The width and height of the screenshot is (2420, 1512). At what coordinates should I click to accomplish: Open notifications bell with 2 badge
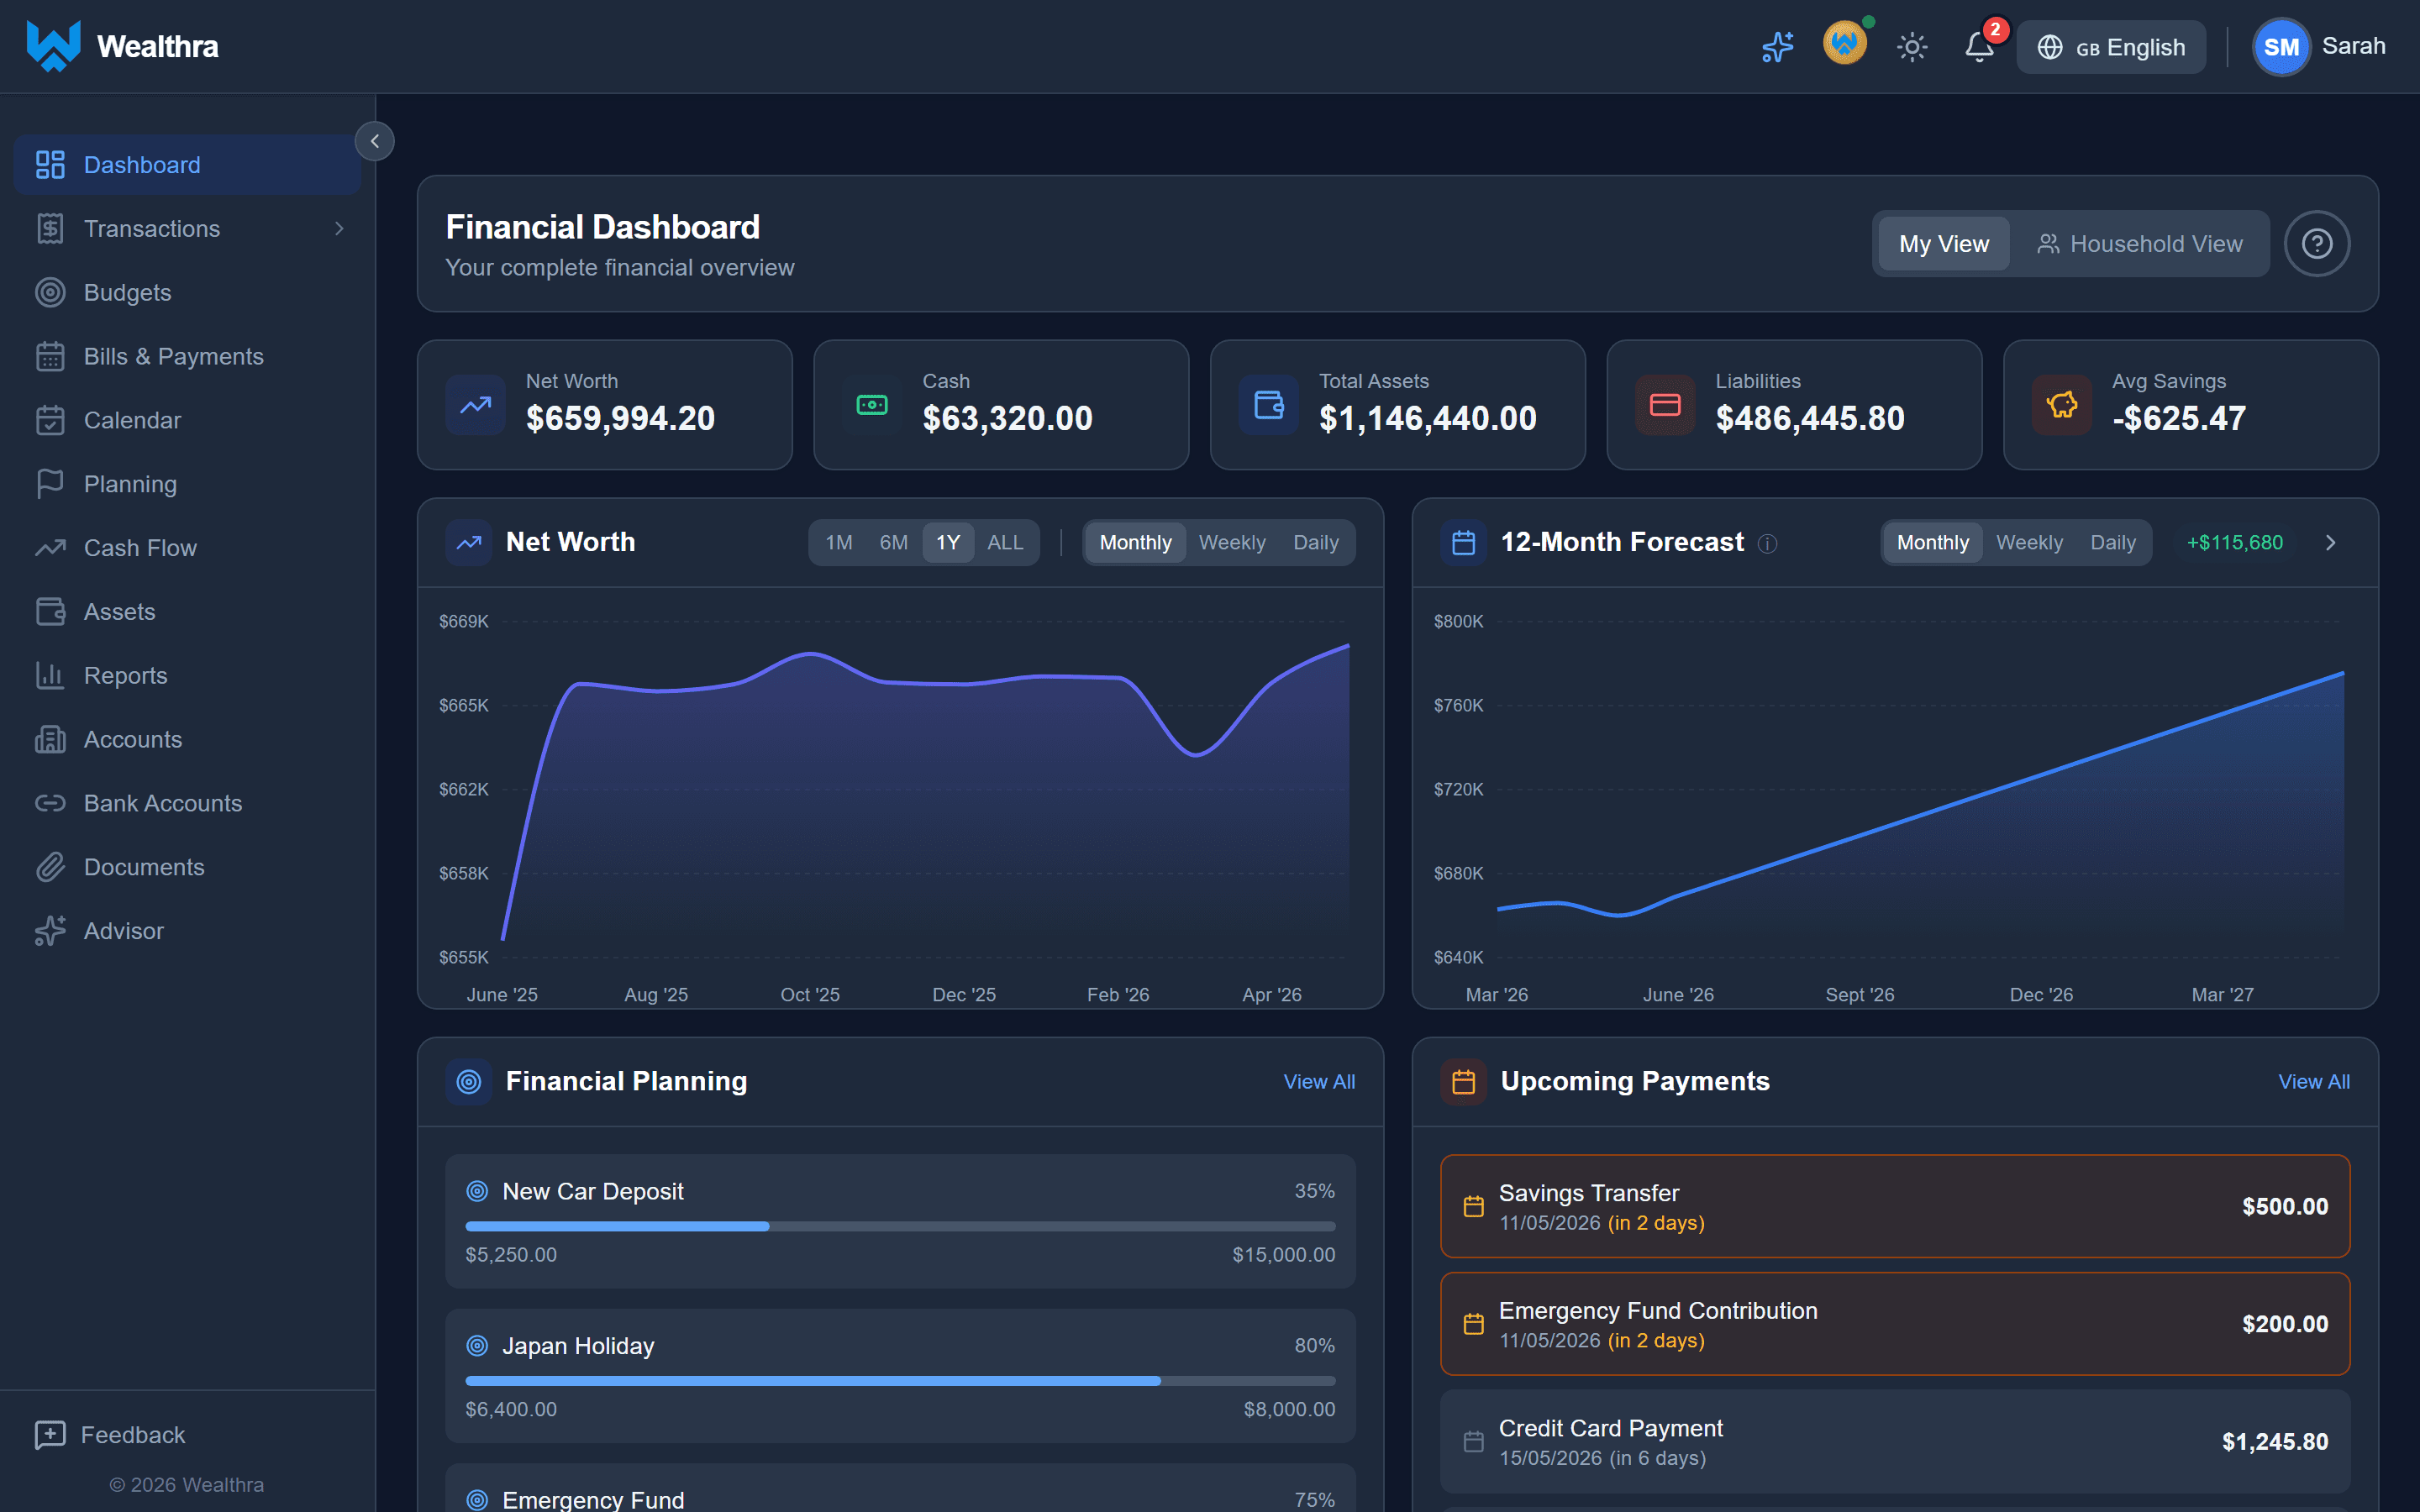click(1979, 47)
